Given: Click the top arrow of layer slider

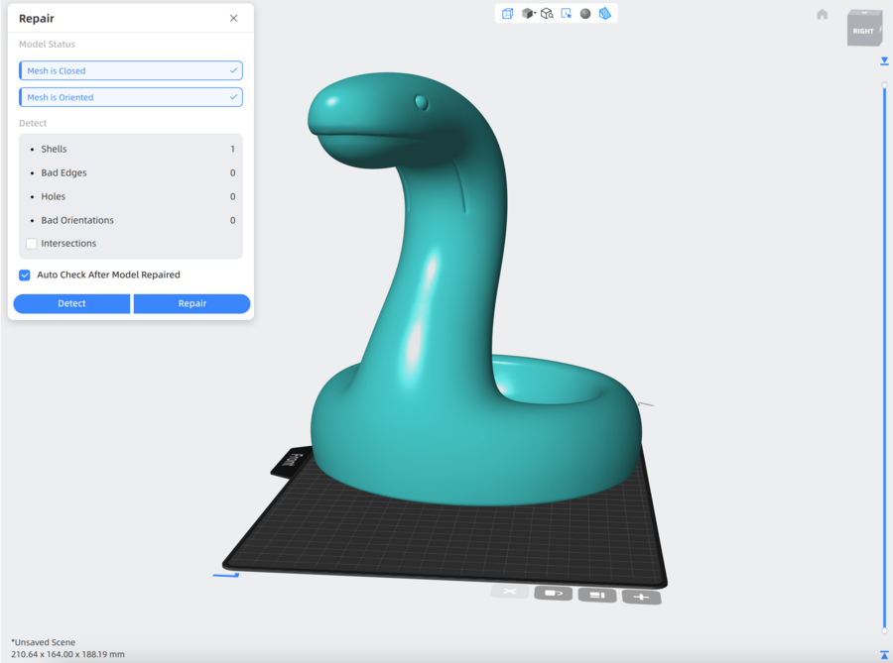Looking at the screenshot, I should coord(884,61).
